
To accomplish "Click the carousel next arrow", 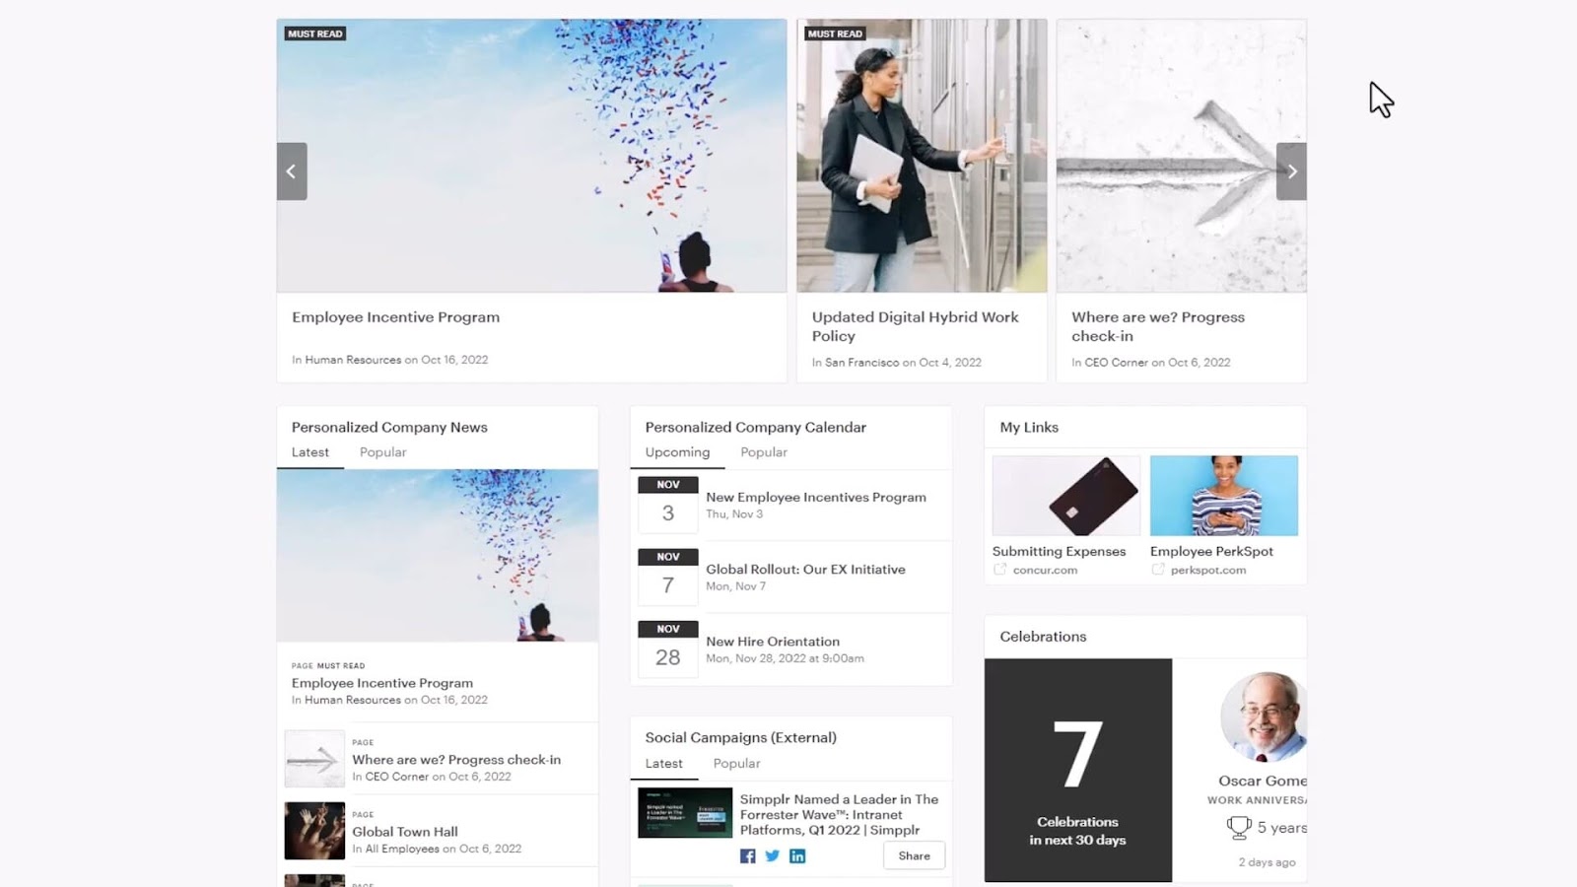I will point(1291,171).
